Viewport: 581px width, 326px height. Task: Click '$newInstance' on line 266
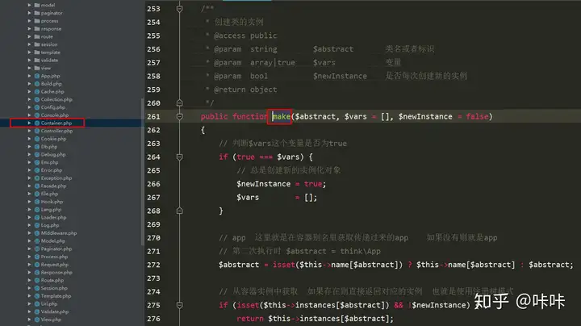pyautogui.click(x=263, y=184)
